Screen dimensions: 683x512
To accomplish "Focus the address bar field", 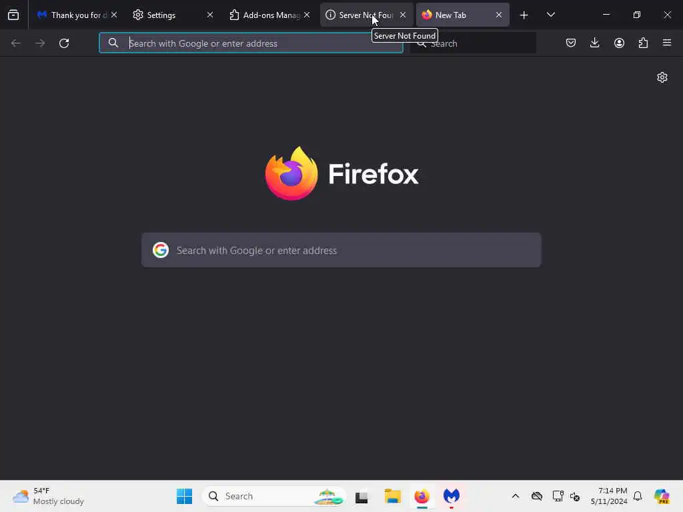I will 251,43.
